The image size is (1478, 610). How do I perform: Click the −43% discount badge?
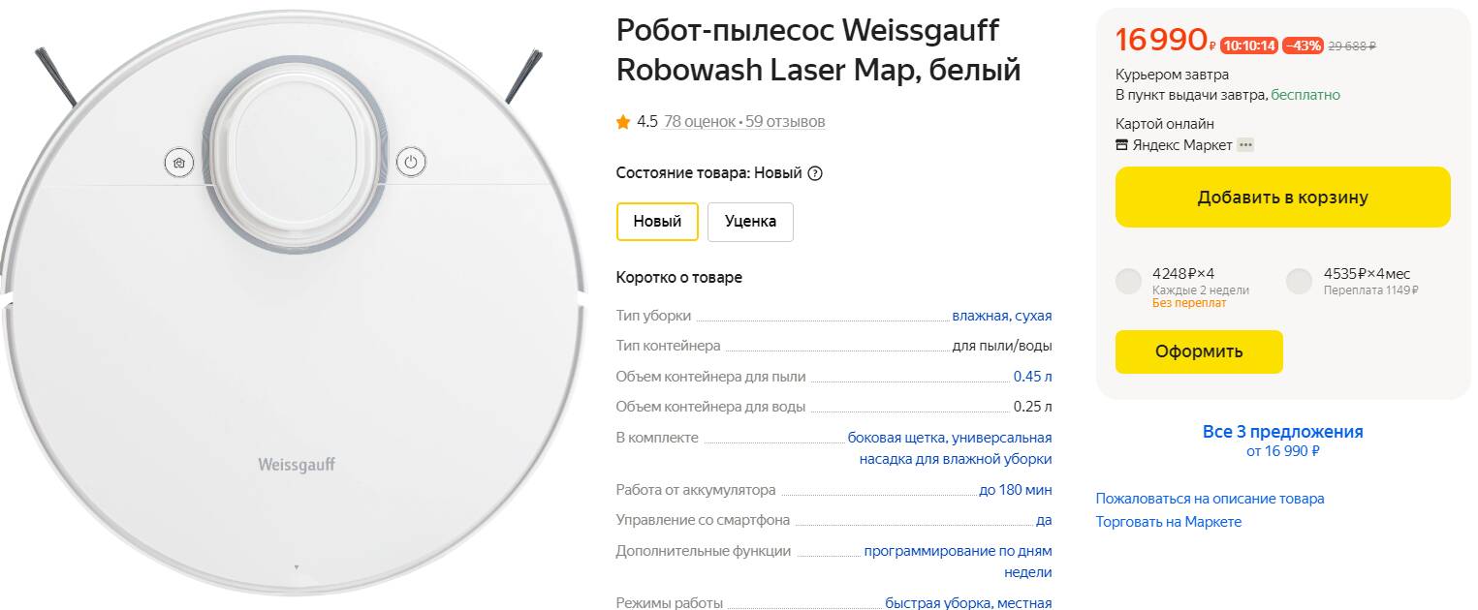coord(1303,46)
